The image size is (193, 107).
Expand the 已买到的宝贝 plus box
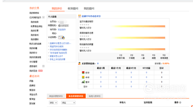[x=43, y=17]
